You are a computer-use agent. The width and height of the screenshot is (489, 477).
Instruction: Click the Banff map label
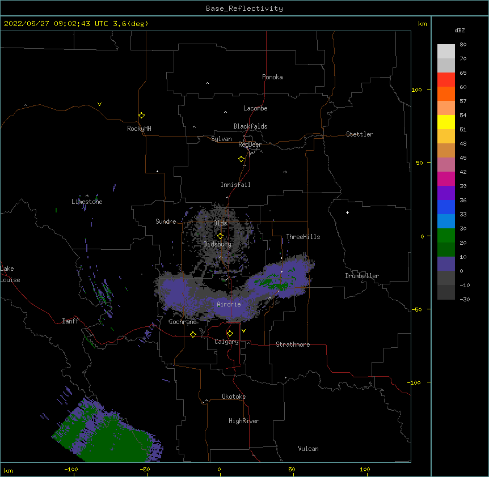70,321
